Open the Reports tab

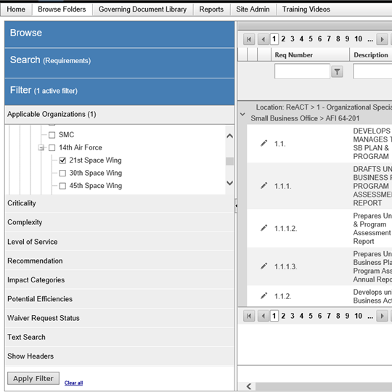pos(211,9)
